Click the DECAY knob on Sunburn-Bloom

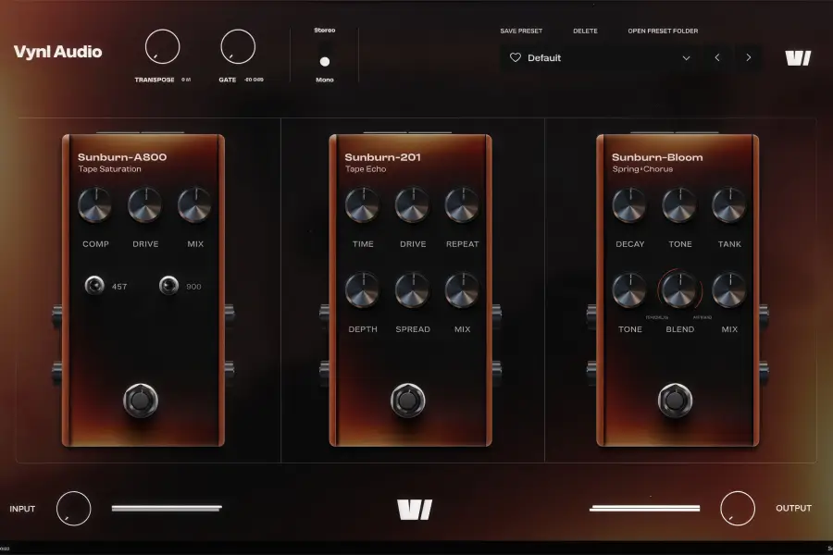629,205
